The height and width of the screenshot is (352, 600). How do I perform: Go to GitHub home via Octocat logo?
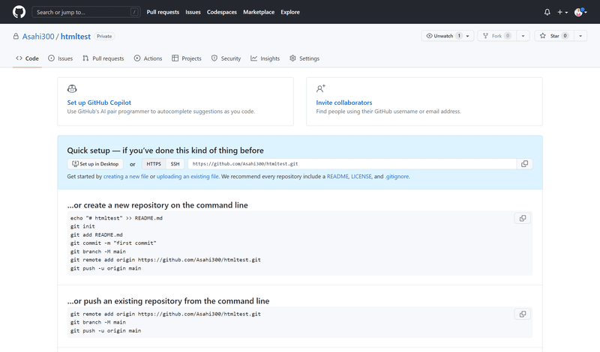point(19,12)
